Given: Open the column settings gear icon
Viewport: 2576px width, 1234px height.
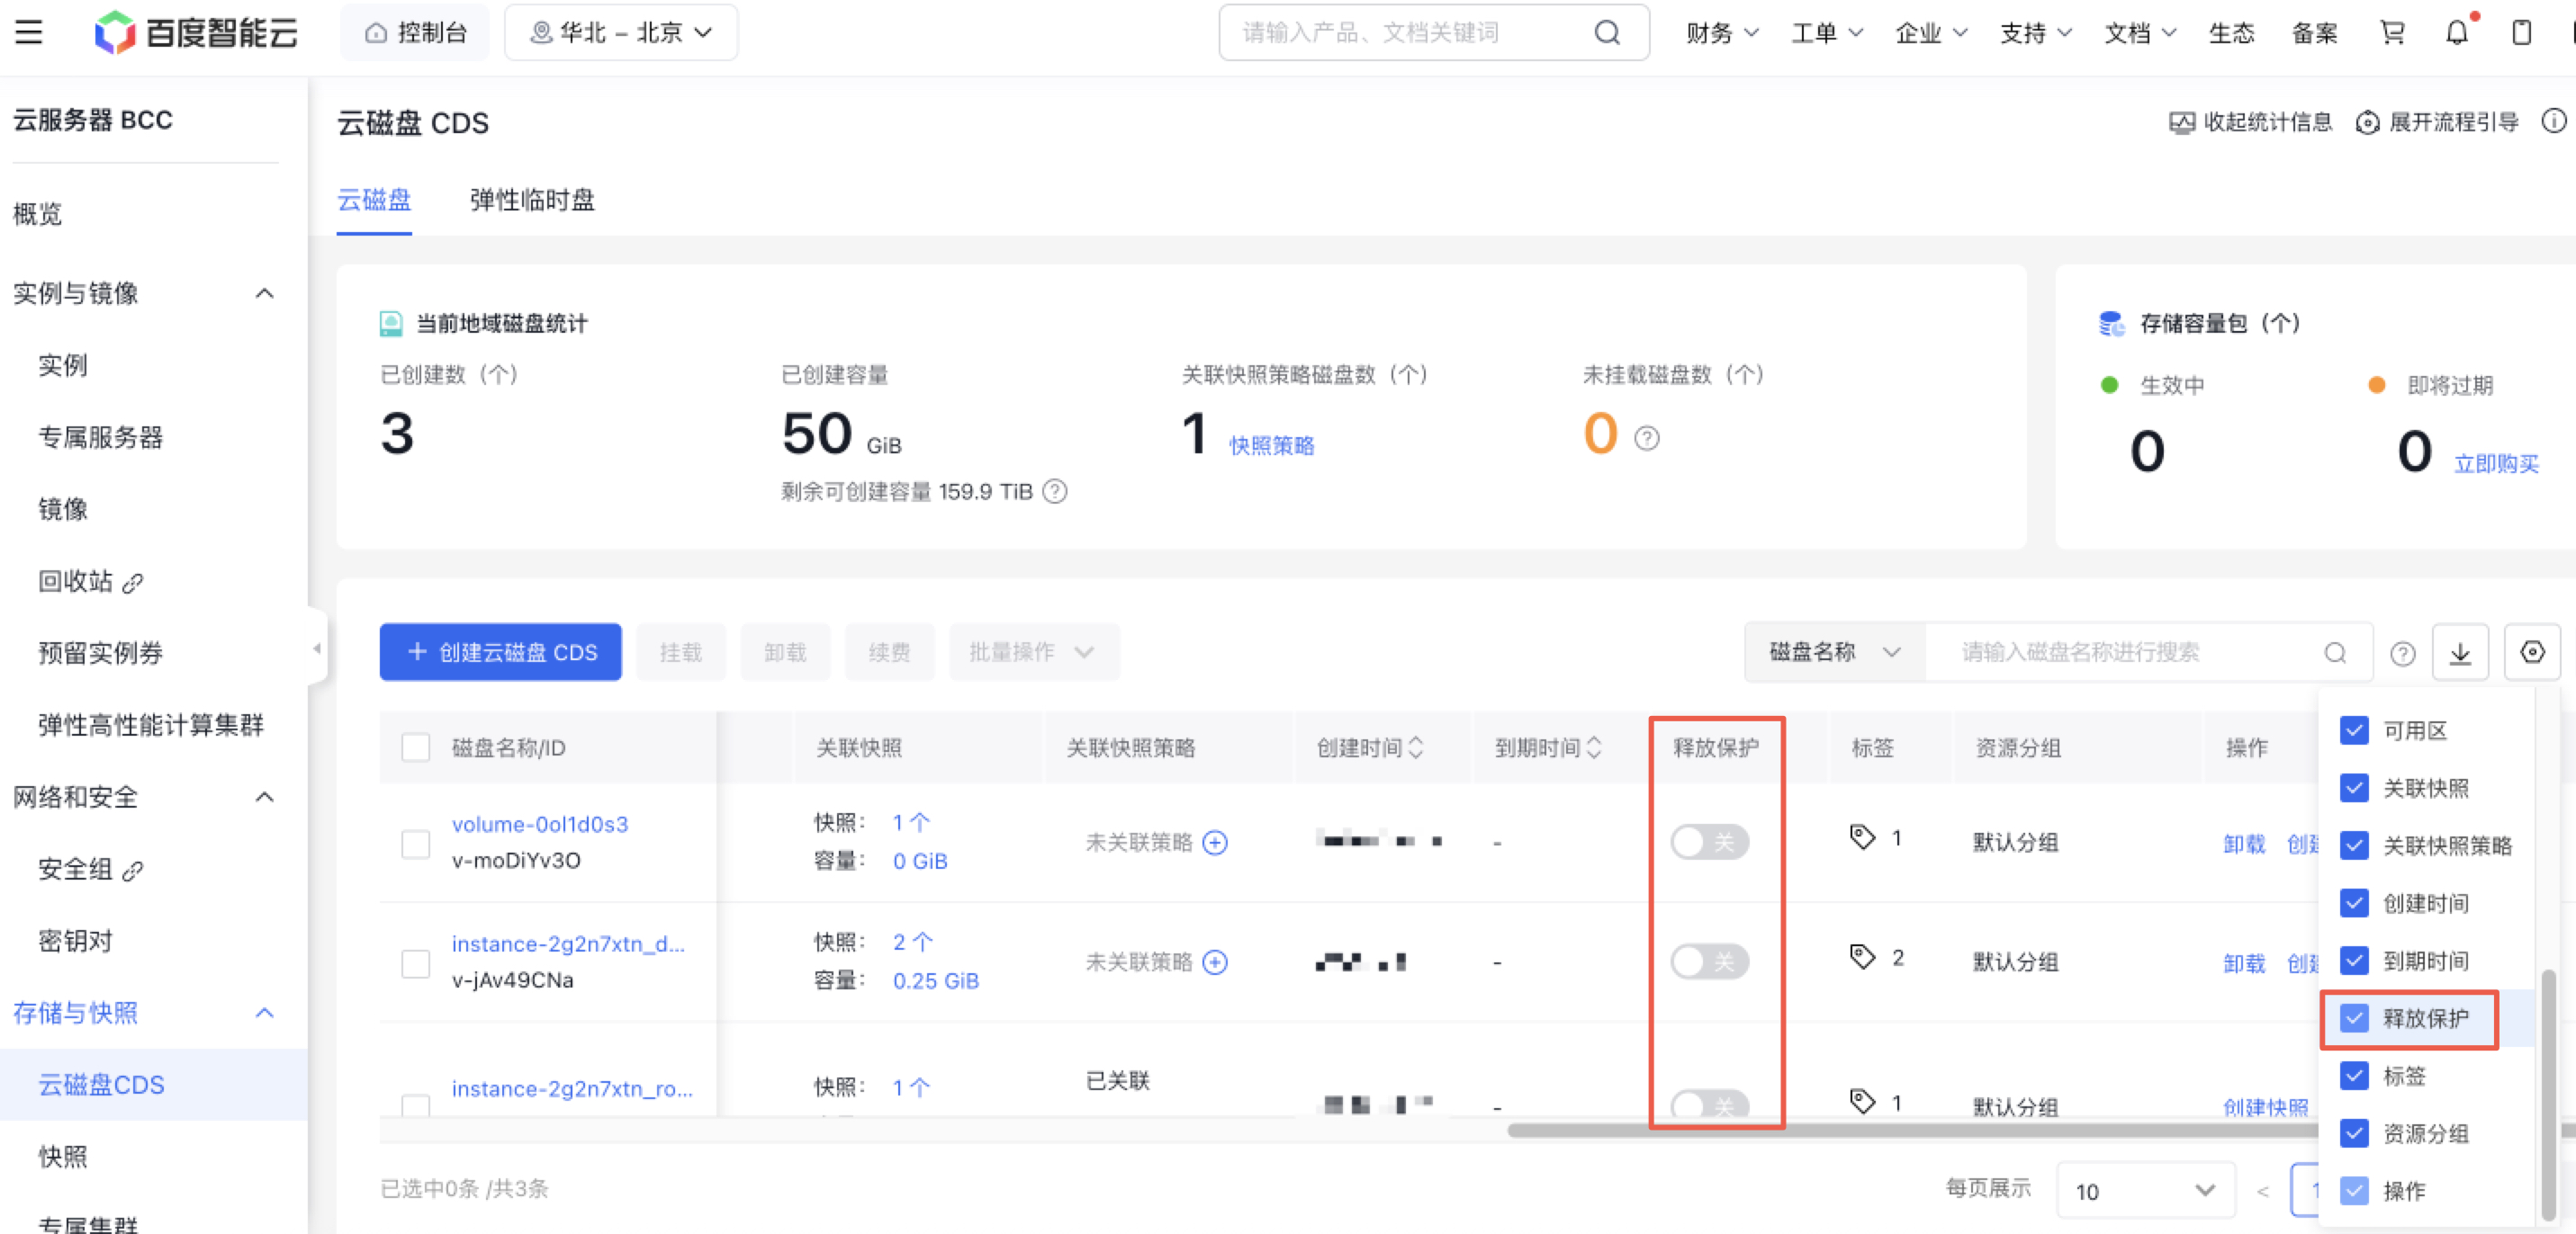Looking at the screenshot, I should (x=2532, y=652).
